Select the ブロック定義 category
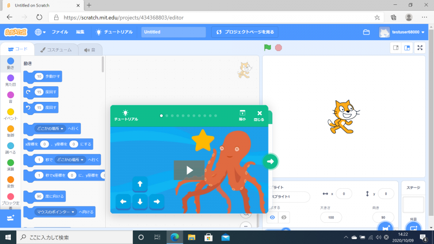The width and height of the screenshot is (434, 244). click(x=10, y=201)
